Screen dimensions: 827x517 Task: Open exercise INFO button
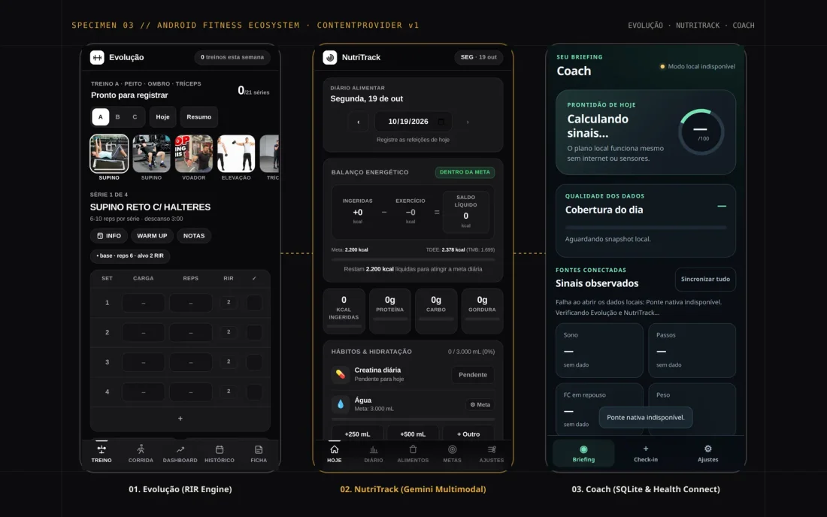(x=109, y=235)
